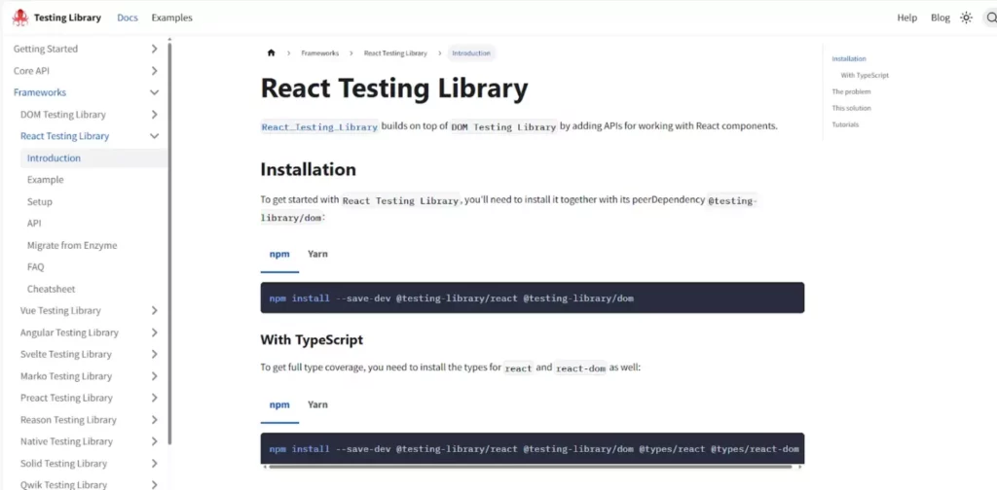Jump to With TypeScript in contents
Viewport: 997px width, 490px height.
pos(865,76)
